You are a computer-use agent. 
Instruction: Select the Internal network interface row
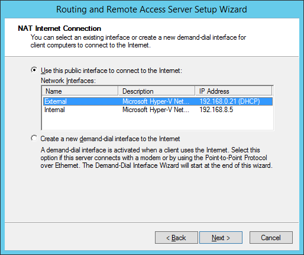pyautogui.click(x=158, y=110)
